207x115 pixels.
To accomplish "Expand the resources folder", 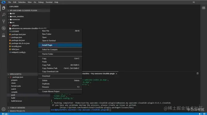I will [x=8, y=20].
